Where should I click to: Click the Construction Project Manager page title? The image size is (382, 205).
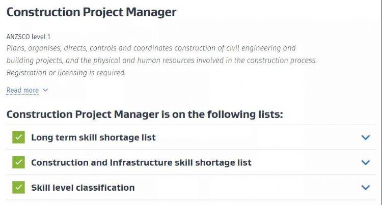pyautogui.click(x=91, y=12)
